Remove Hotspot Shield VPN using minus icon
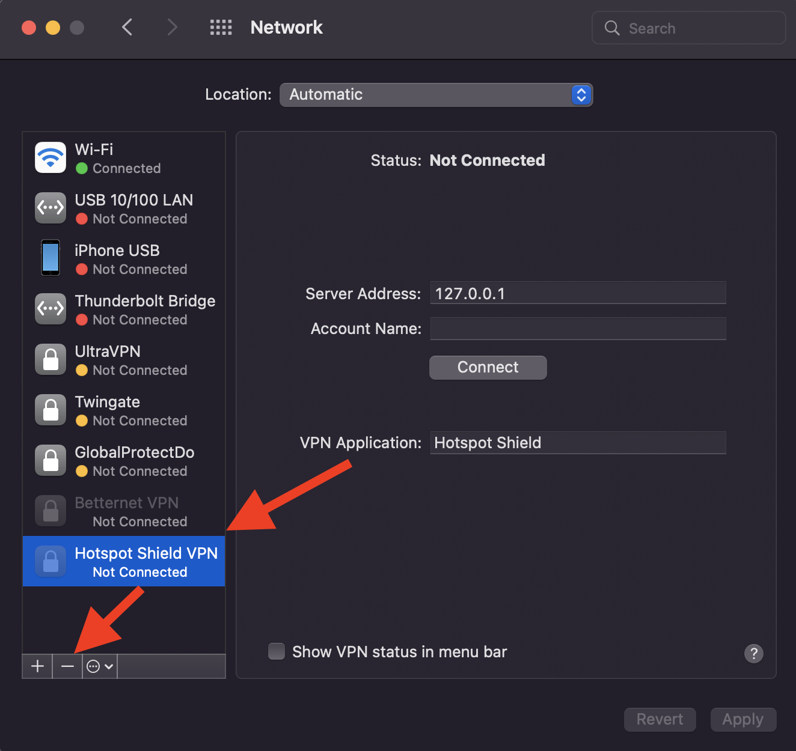This screenshot has width=796, height=751. coord(67,666)
